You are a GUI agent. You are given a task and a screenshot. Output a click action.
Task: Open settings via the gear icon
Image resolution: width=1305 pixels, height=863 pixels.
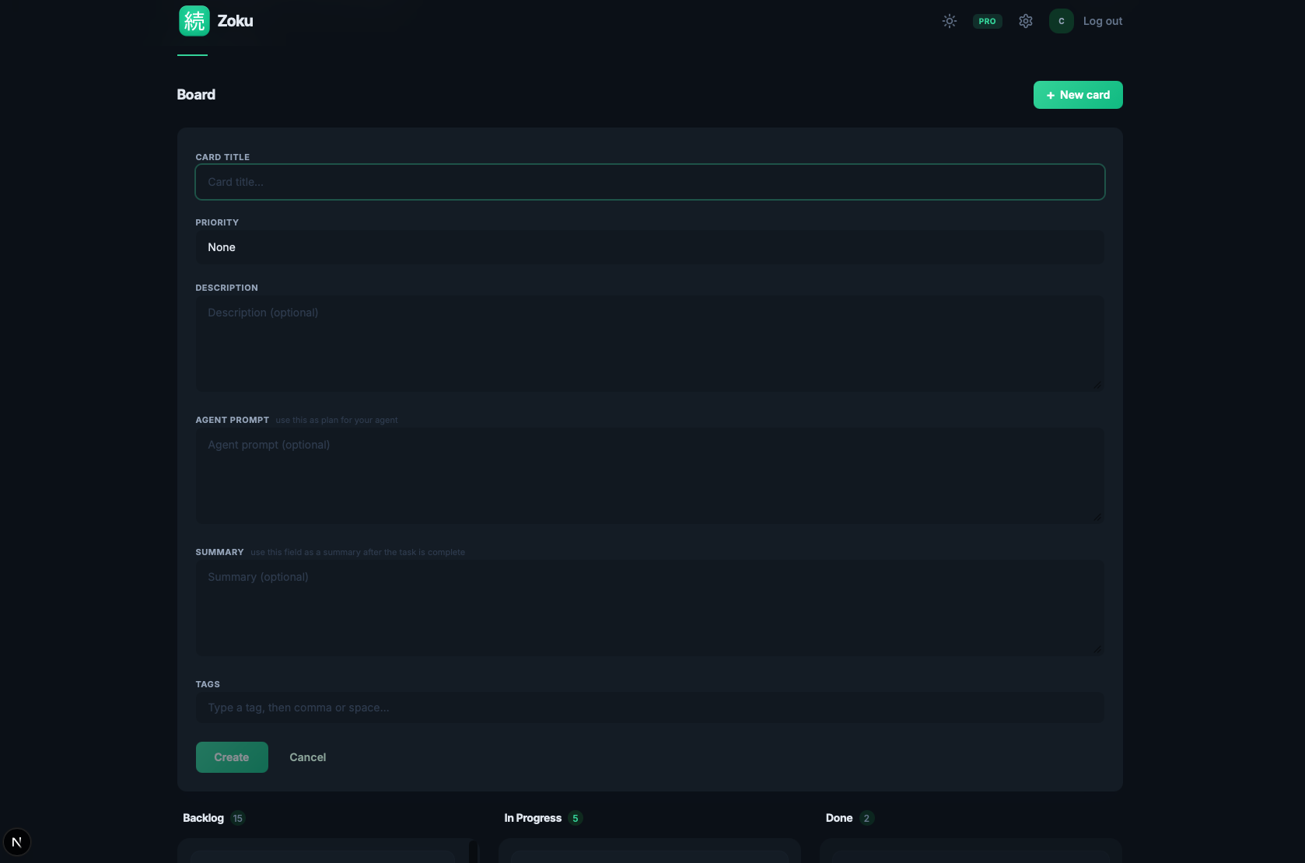coord(1025,21)
